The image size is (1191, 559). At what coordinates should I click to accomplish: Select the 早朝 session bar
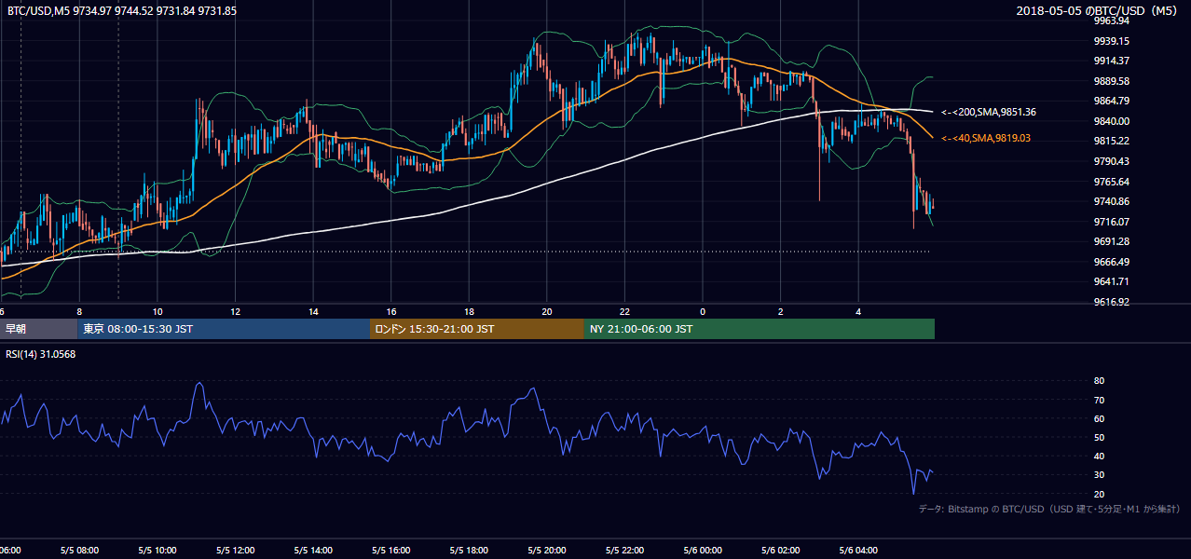click(x=38, y=329)
